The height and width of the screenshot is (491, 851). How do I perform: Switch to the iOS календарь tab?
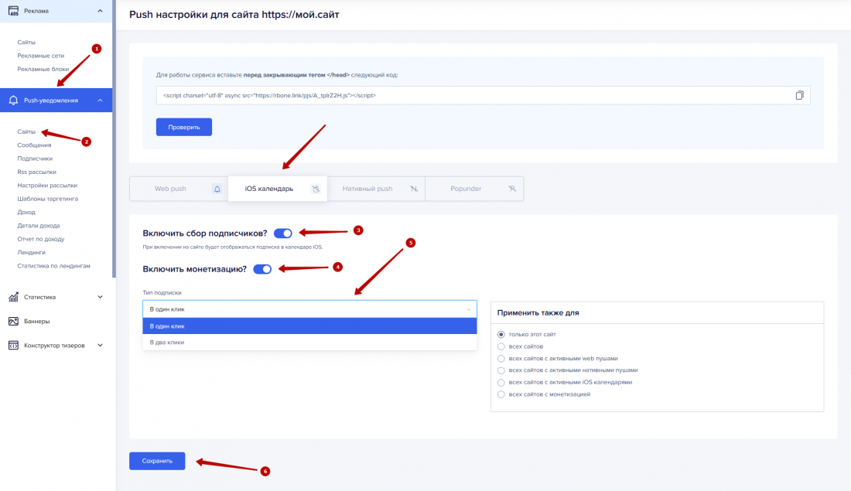(277, 189)
